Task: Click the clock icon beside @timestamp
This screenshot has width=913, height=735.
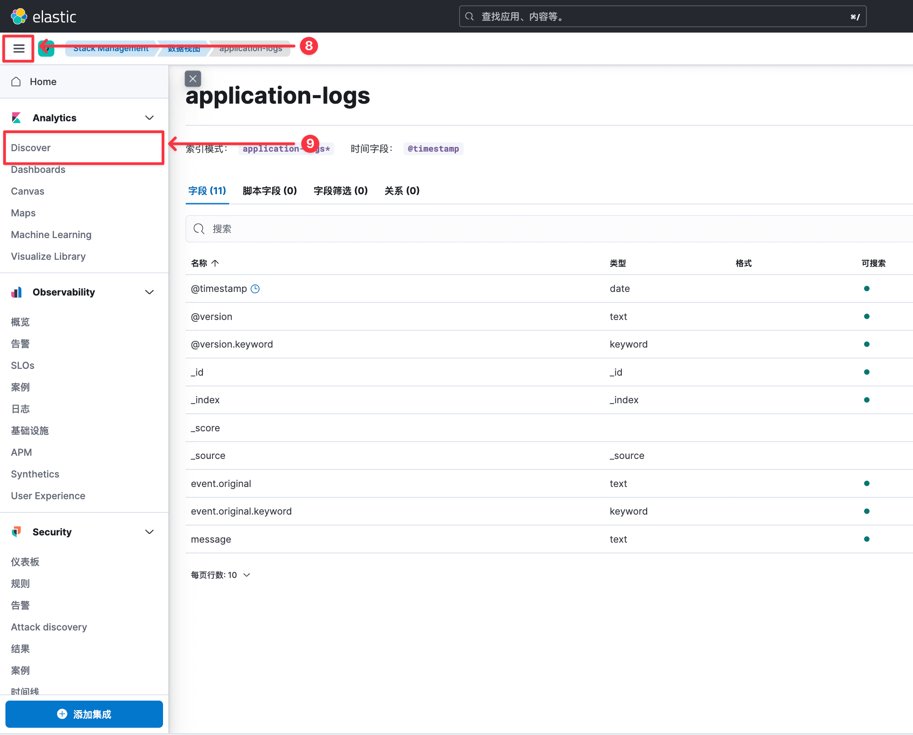Action: point(255,289)
